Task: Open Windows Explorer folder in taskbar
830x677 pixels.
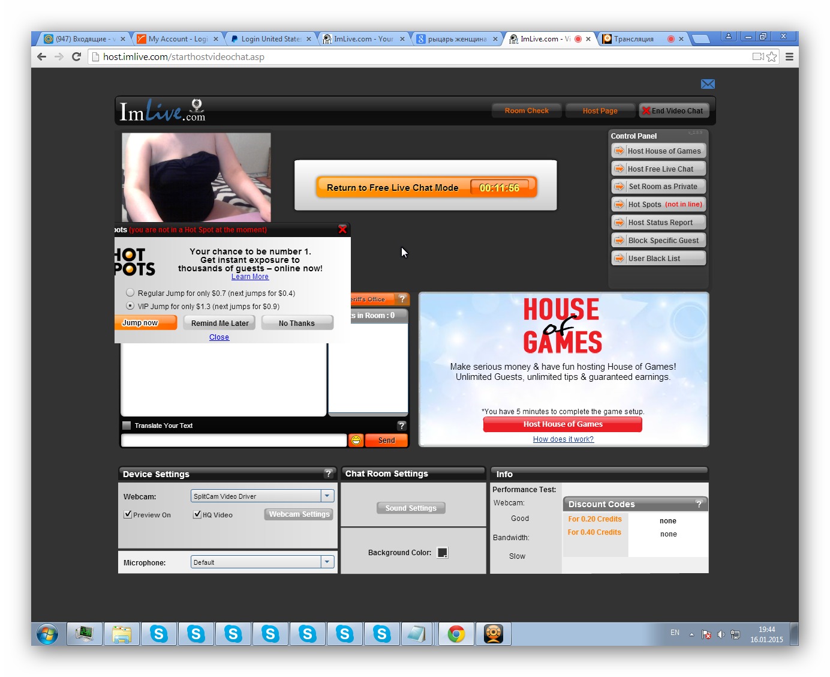Action: [122, 634]
